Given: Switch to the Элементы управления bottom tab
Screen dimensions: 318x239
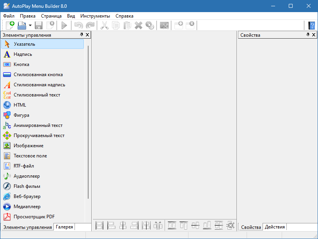Looking at the screenshot, I should [x=28, y=227].
